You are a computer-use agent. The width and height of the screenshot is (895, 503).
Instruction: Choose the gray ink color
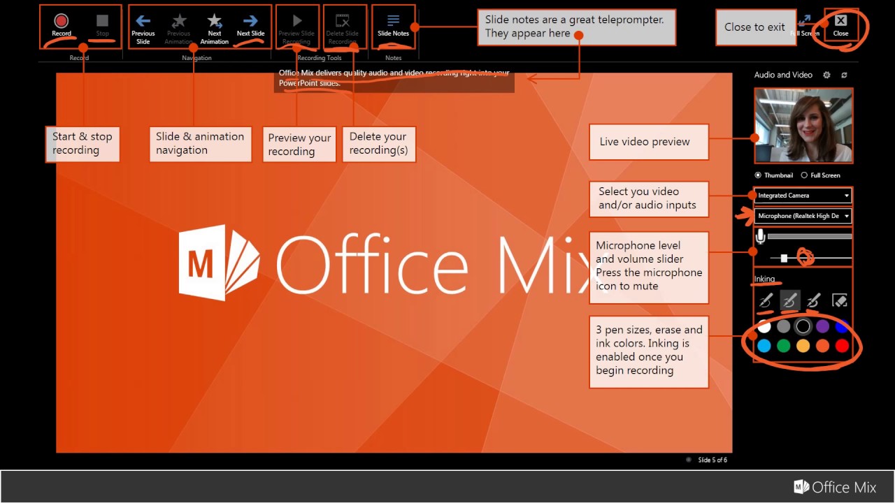pyautogui.click(x=784, y=326)
